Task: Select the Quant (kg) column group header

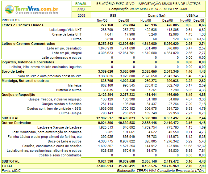Action: [156, 15]
